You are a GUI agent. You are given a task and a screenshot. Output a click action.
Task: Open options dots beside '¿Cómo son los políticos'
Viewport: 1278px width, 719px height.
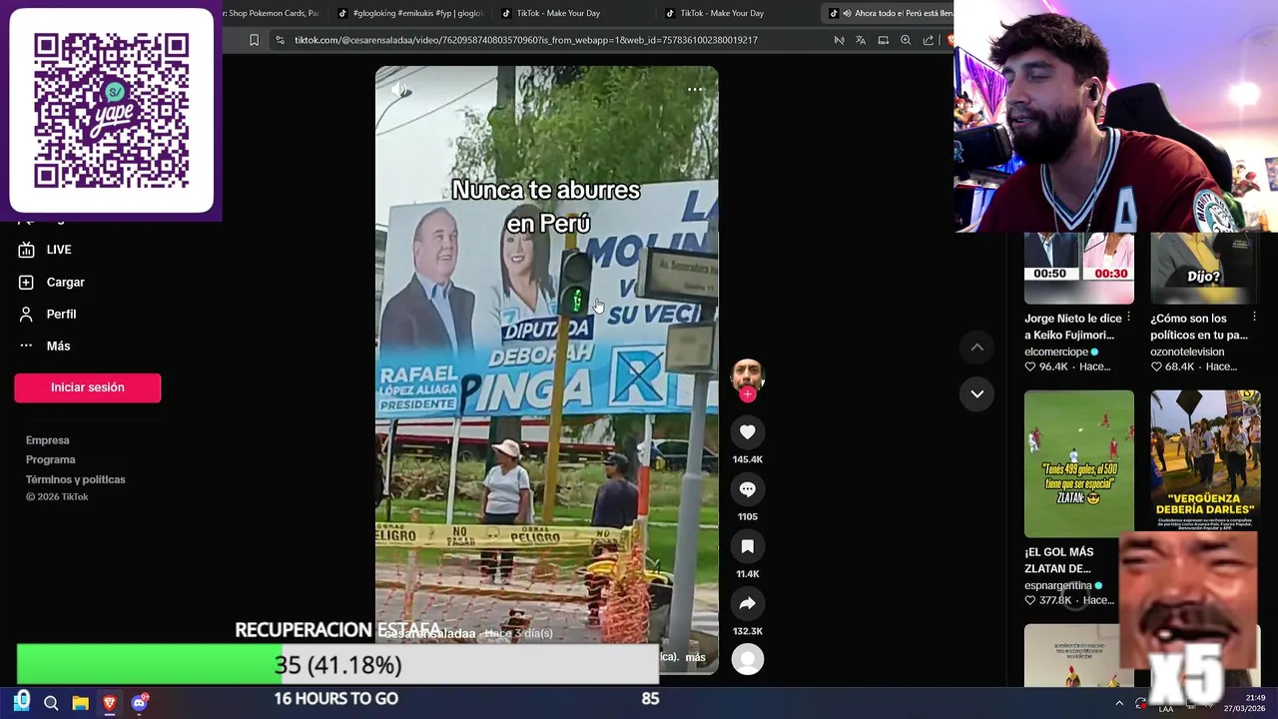tap(1254, 318)
